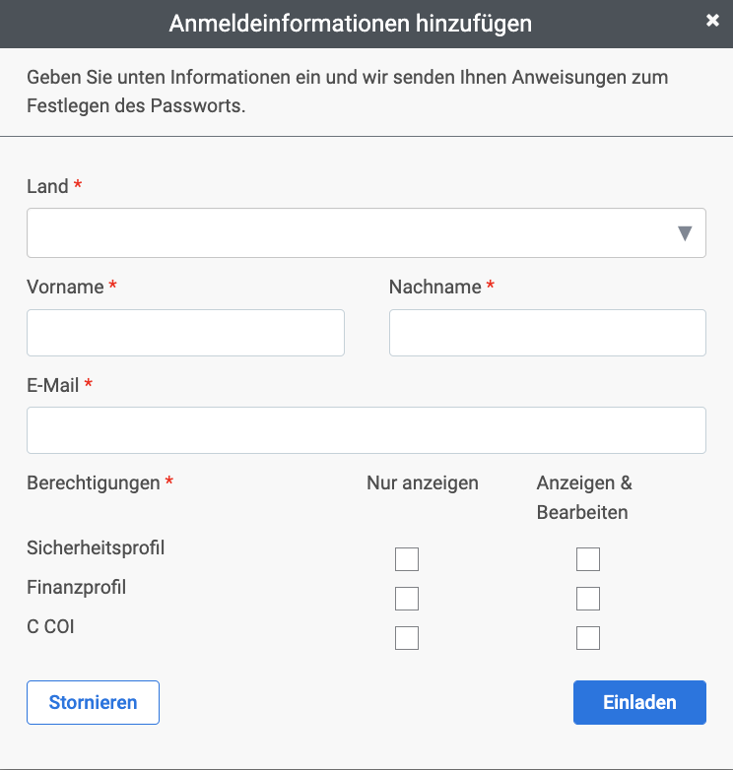Enable Anzeigen & Bearbeiten for Sicherheitsprofil
Image resolution: width=733 pixels, height=770 pixels.
coord(588,559)
